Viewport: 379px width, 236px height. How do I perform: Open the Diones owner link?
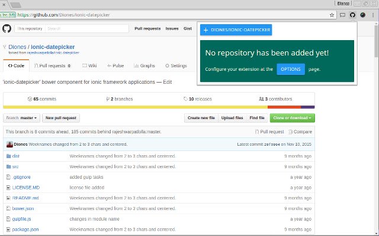pos(17,47)
